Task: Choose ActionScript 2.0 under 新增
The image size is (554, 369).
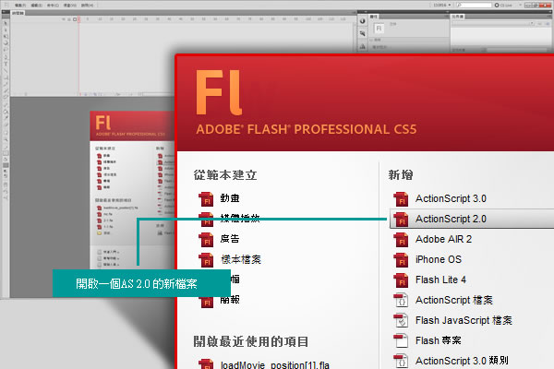Action: click(472, 219)
